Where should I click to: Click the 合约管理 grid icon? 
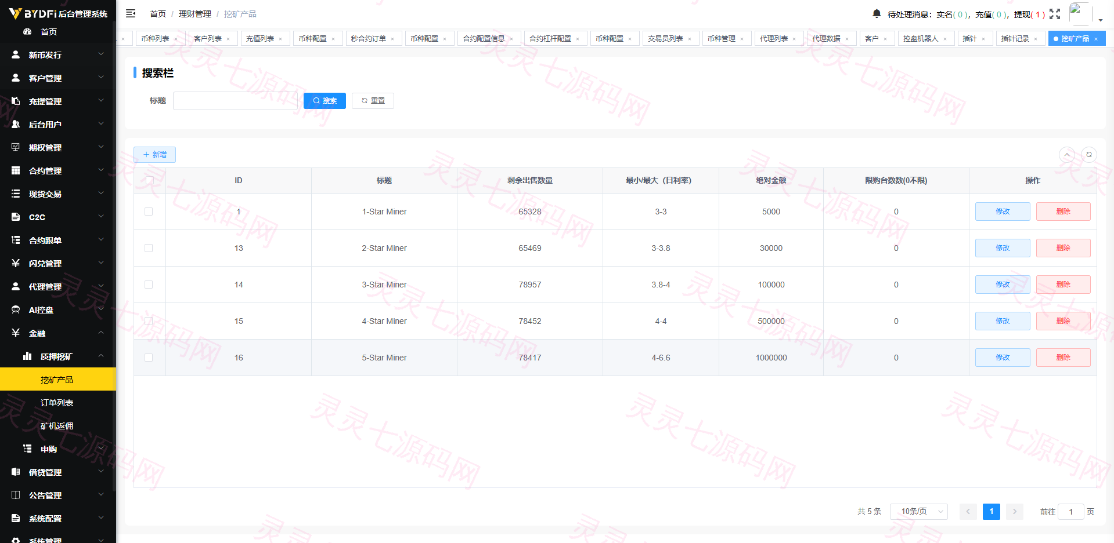[16, 170]
